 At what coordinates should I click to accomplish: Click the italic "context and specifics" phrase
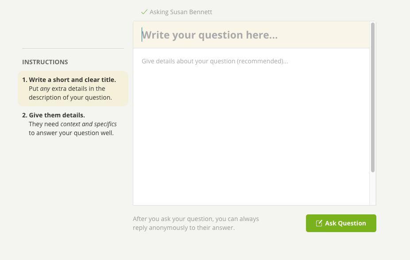pyautogui.click(x=89, y=124)
